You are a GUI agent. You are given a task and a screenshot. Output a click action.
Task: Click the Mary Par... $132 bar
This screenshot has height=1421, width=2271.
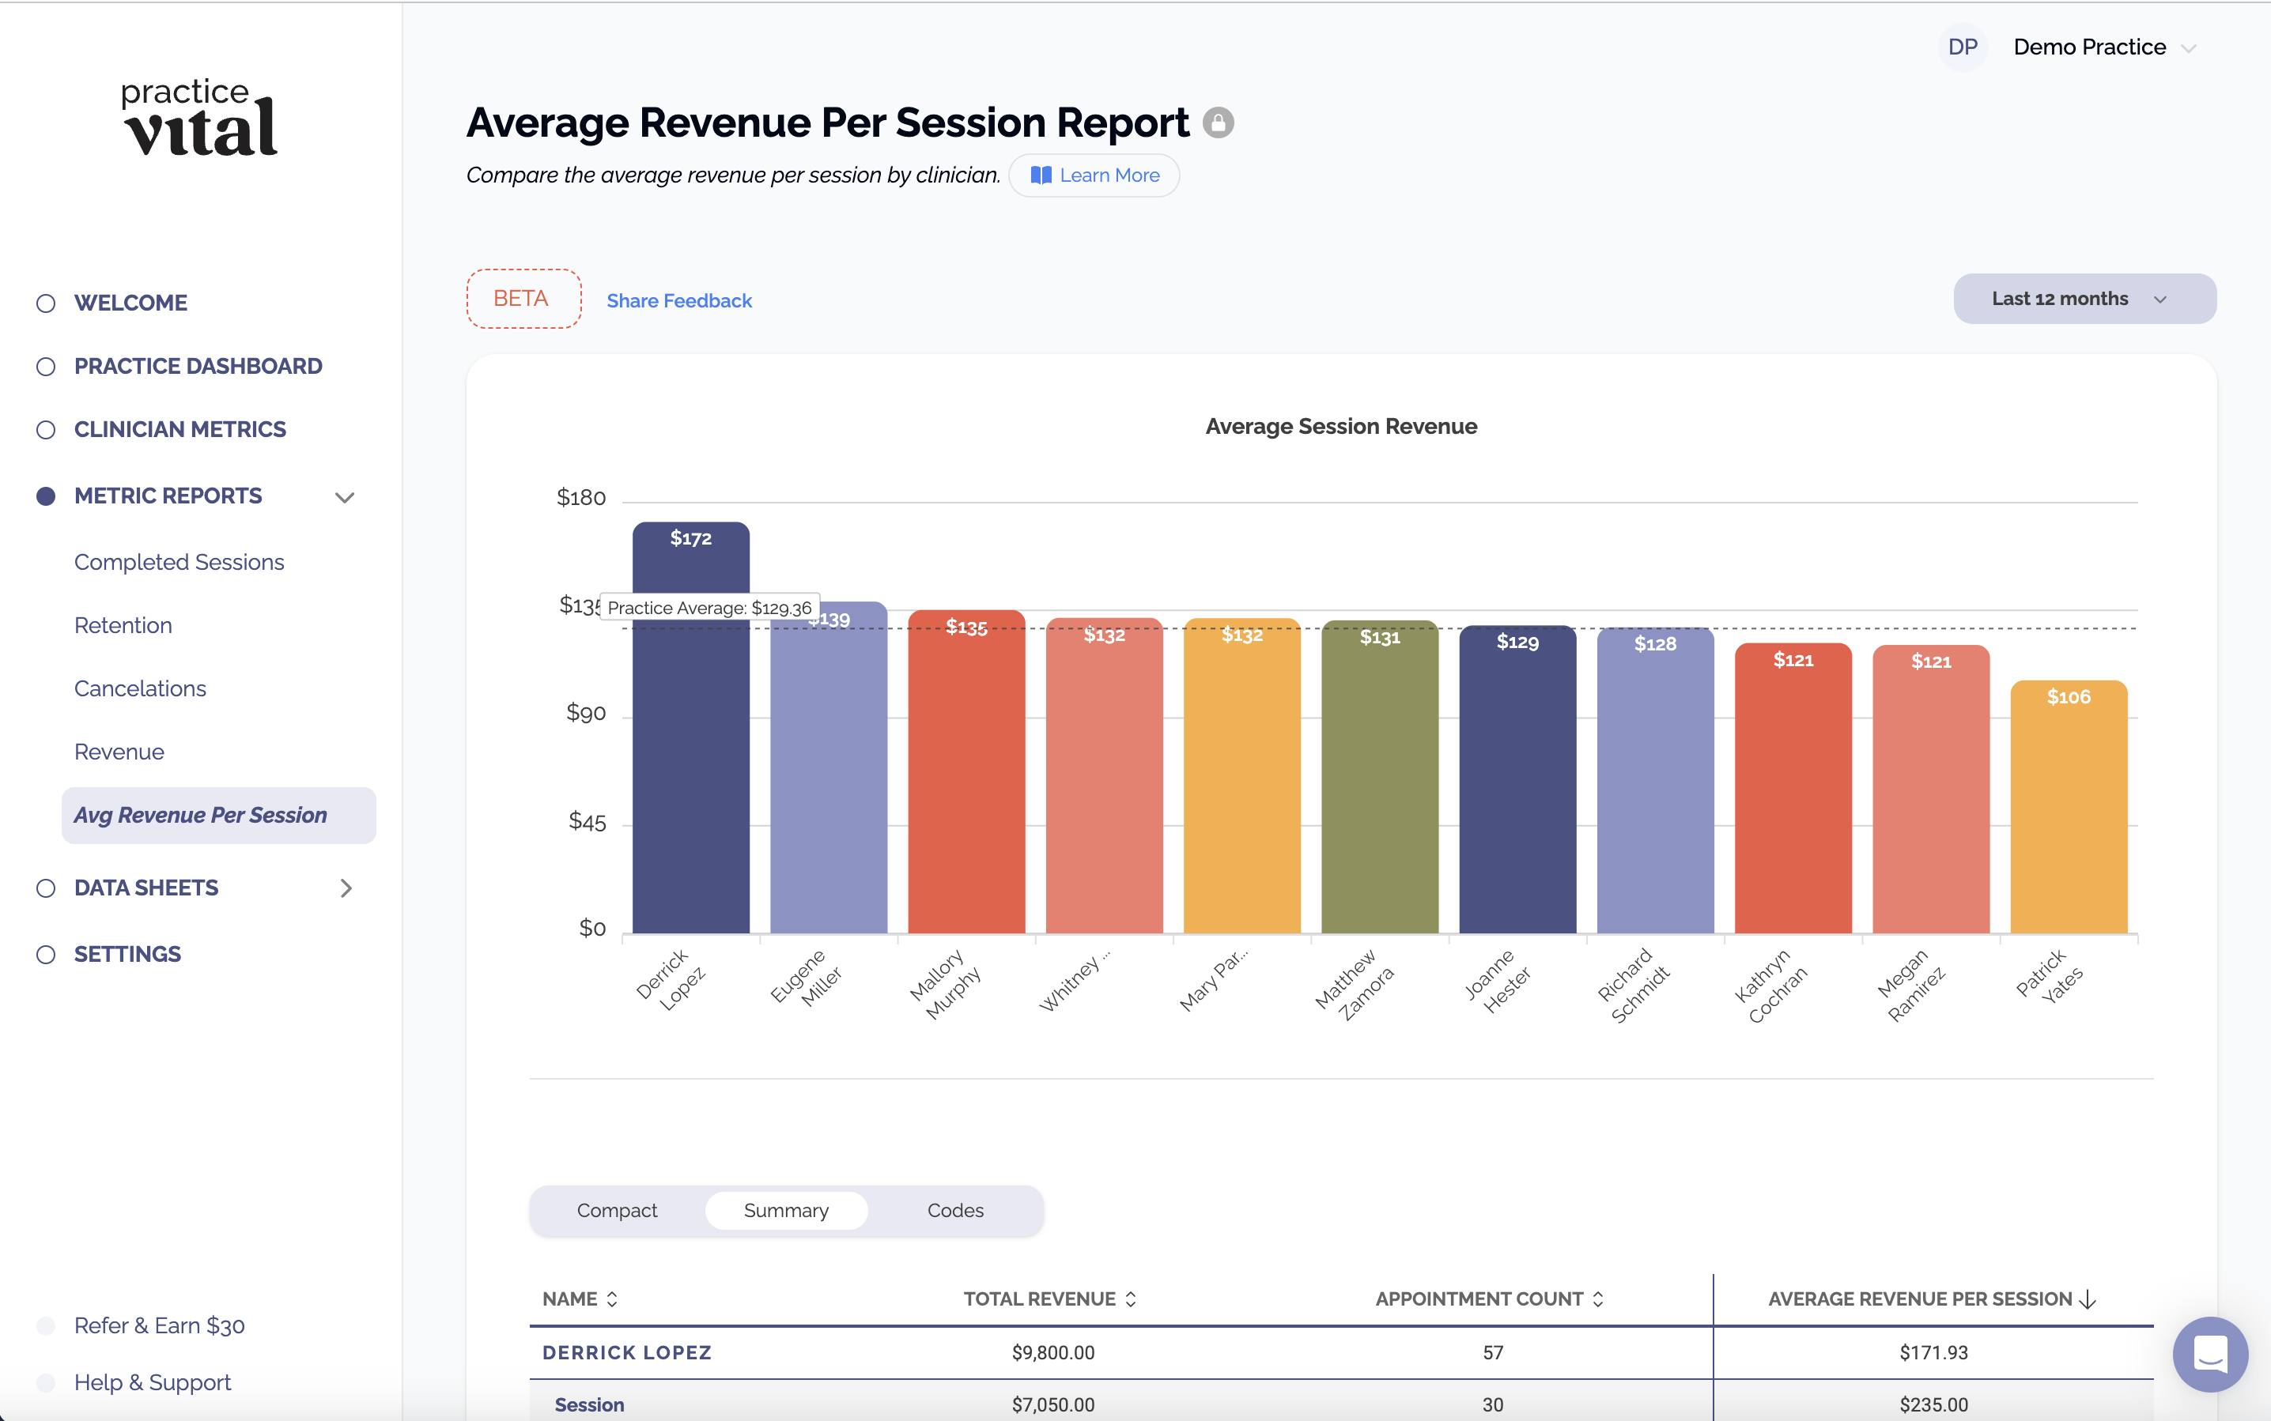[1241, 775]
